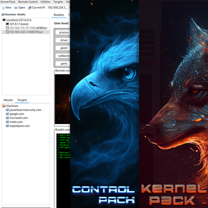Open the Remote Control menu
The height and width of the screenshot is (208, 208).
tap(28, 2)
